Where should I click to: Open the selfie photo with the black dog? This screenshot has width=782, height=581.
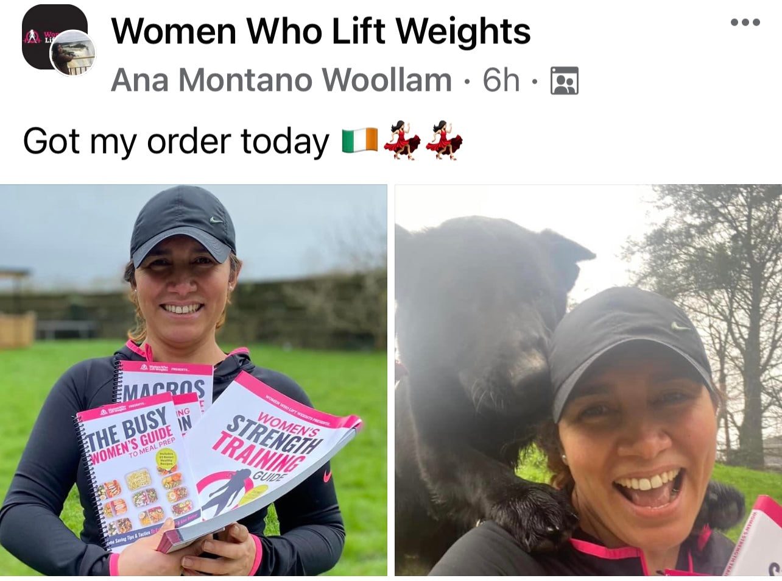tap(588, 380)
